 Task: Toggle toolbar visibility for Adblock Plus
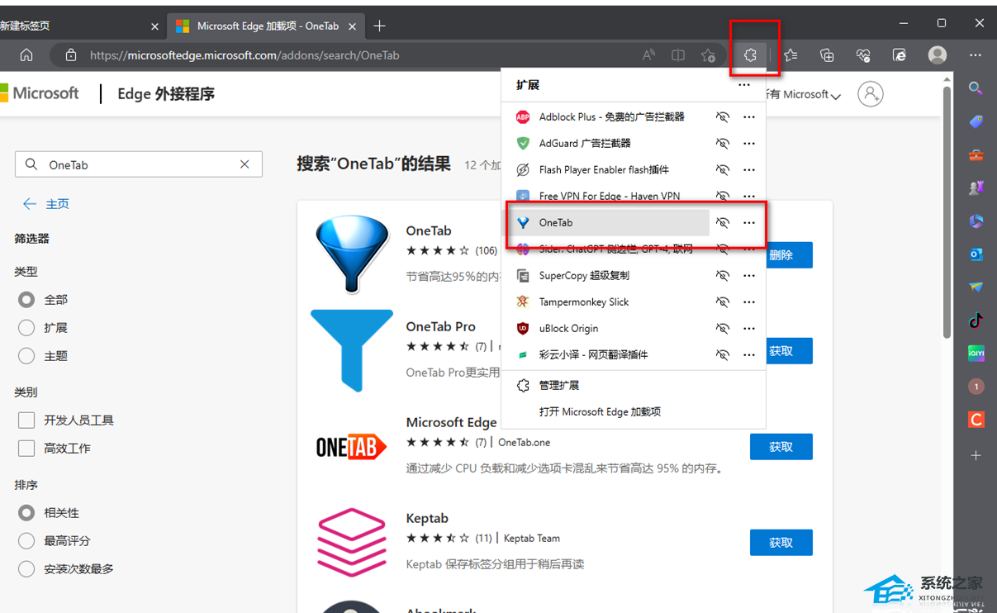[723, 116]
